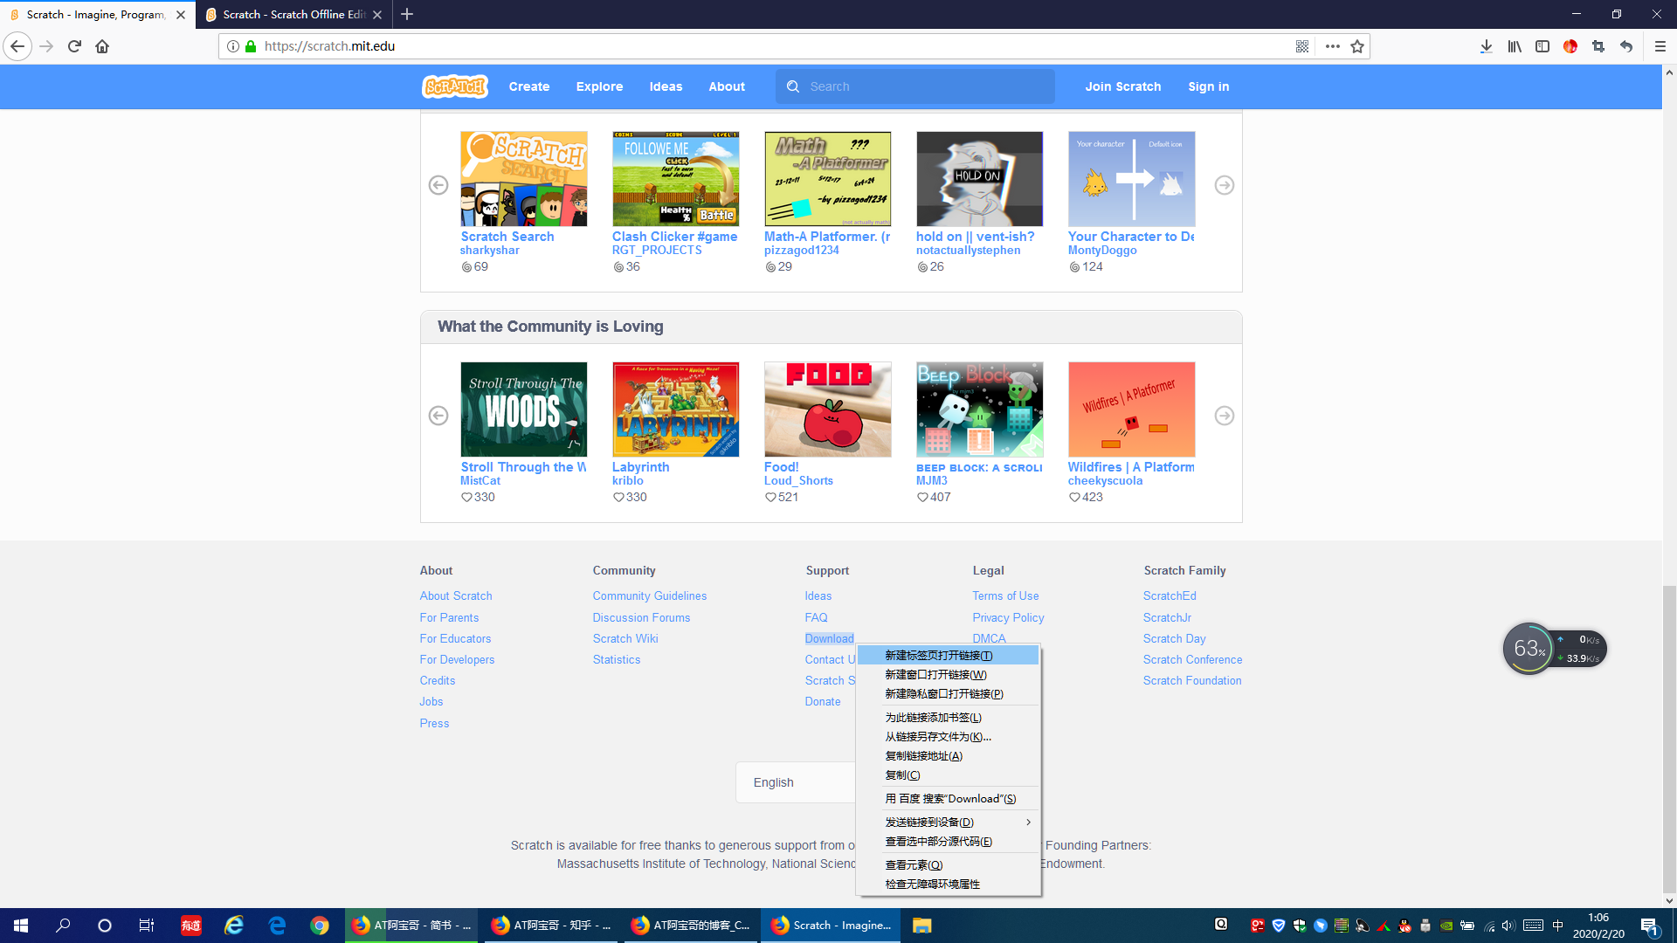Open the page actions three-dots menu

1332,46
